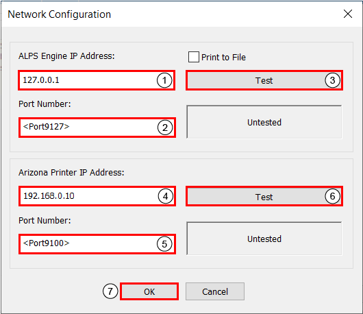
Task: Confirm settings with the OK button
Action: pos(149,291)
